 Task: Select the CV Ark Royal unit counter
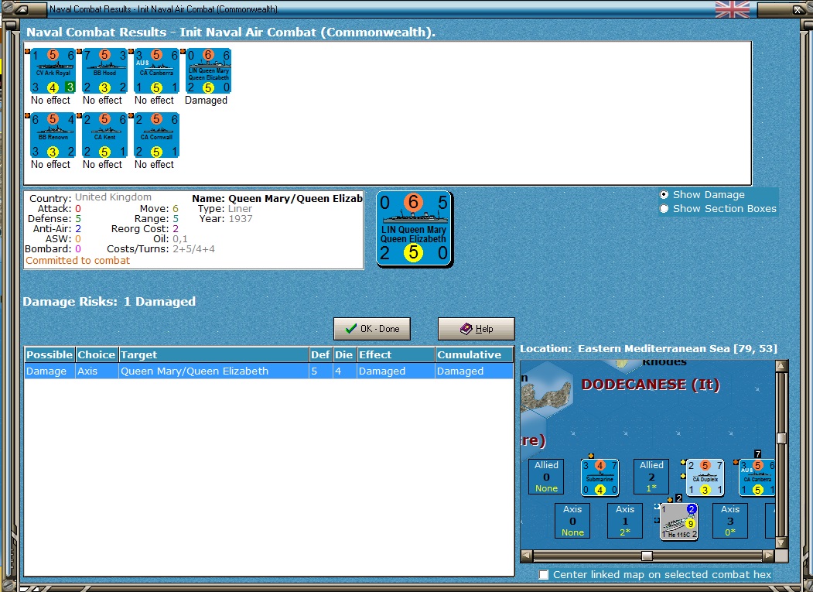tap(53, 71)
